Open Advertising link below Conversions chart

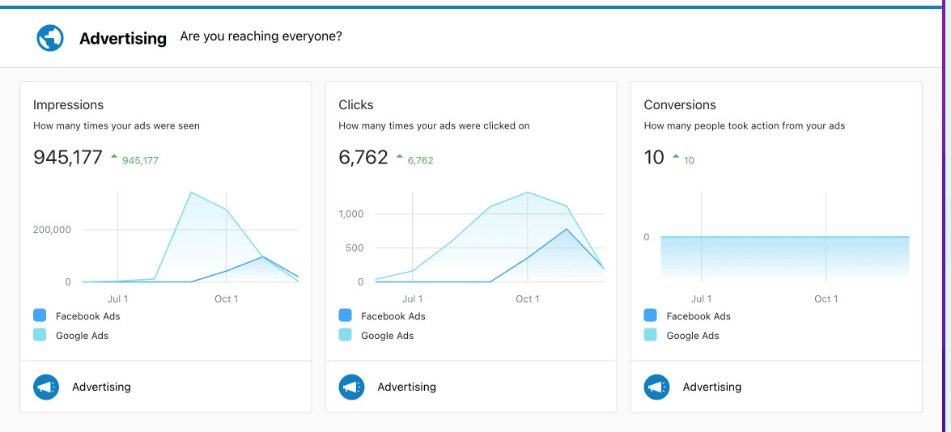[711, 388]
